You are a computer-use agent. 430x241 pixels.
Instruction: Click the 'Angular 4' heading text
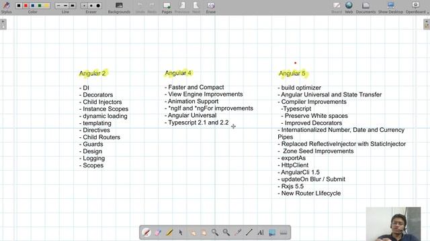[178, 73]
